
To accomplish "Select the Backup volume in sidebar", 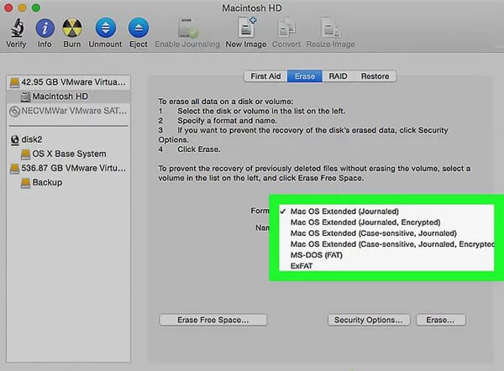I will coord(48,182).
